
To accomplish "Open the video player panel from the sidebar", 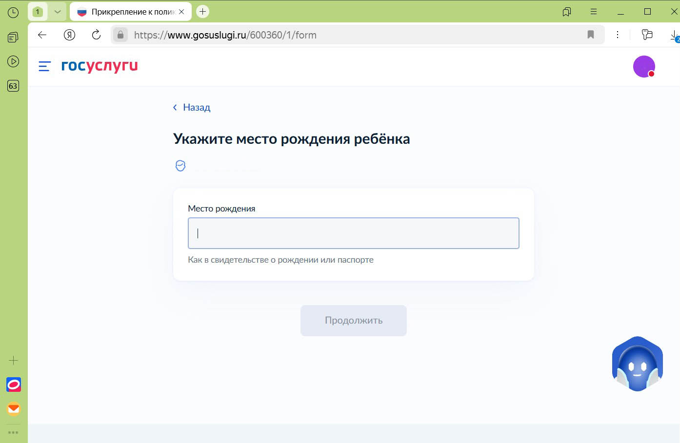I will click(x=13, y=61).
